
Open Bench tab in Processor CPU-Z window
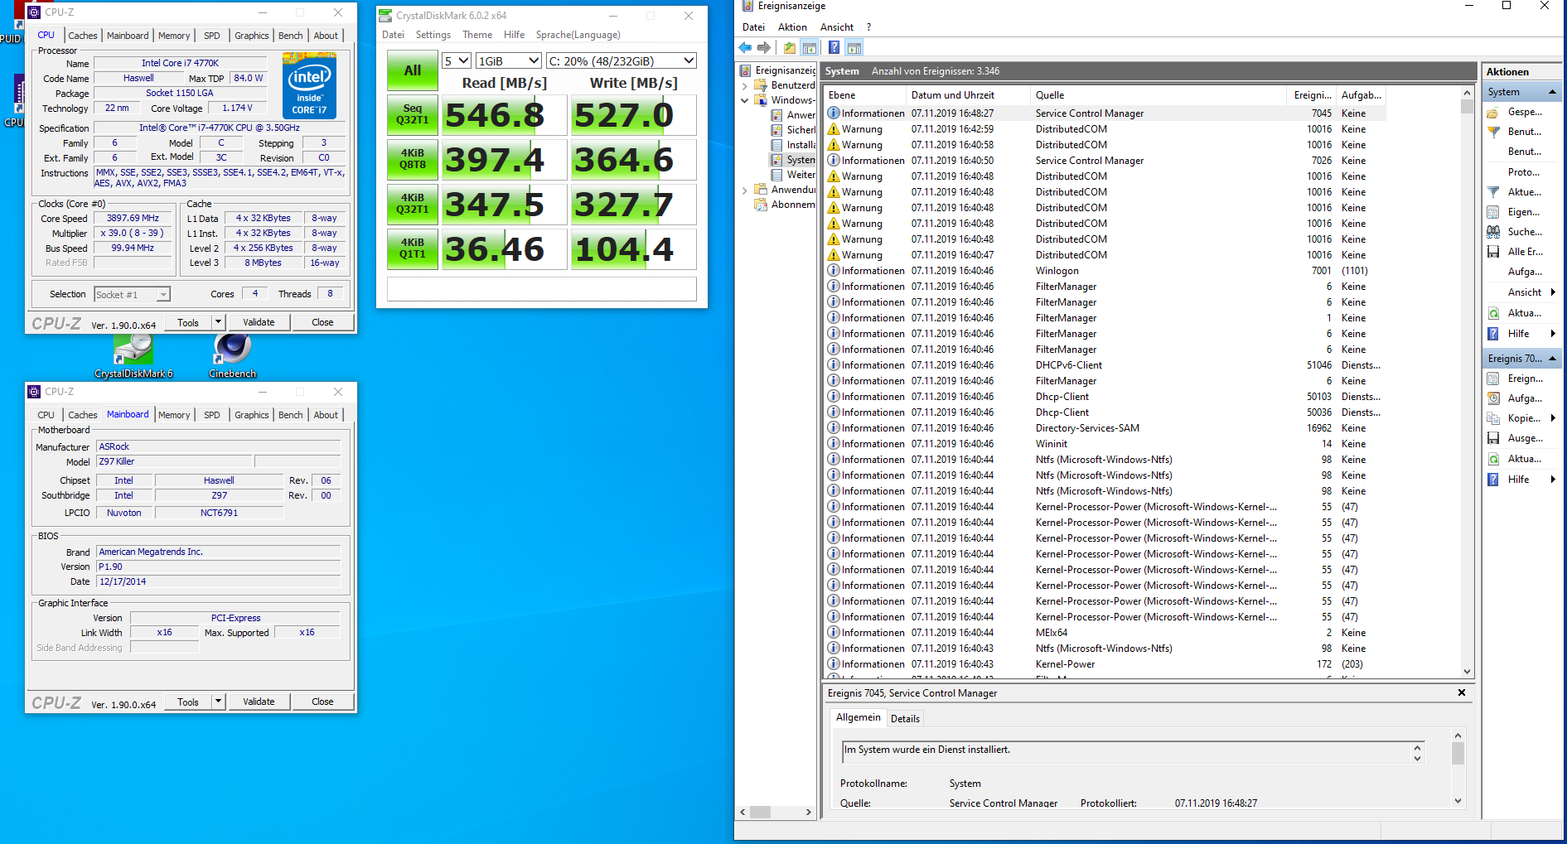pyautogui.click(x=290, y=36)
